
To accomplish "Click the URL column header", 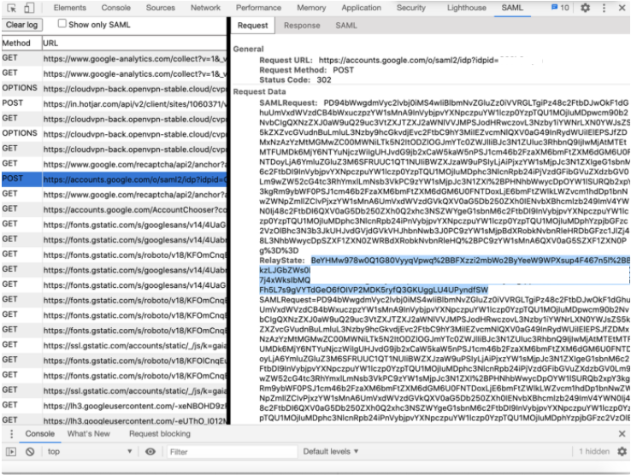I will 134,43.
